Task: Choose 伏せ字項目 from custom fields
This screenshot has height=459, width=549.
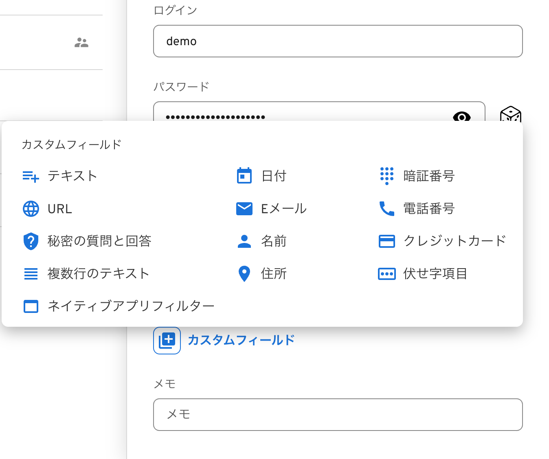Action: pyautogui.click(x=435, y=274)
